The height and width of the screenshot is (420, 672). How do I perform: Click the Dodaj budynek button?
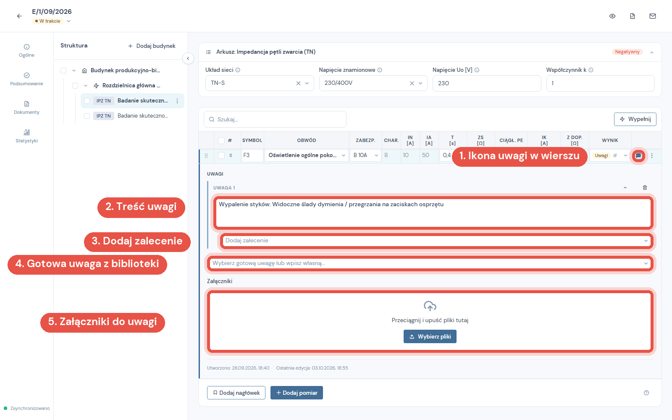coord(152,46)
